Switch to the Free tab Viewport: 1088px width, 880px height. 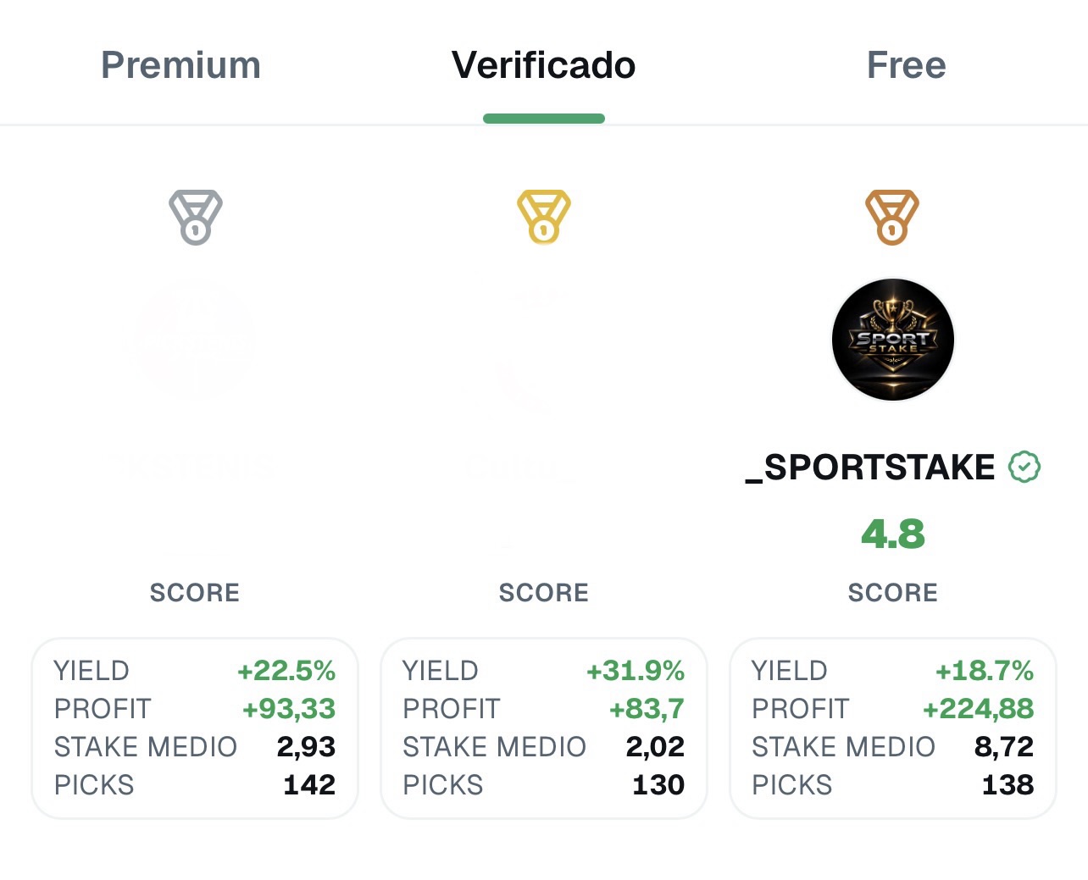906,65
